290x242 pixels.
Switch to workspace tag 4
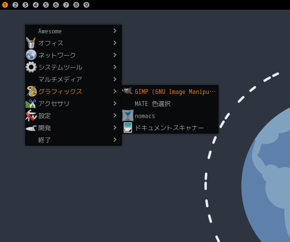pos(36,5)
